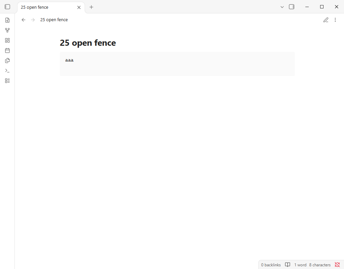
Task: Click the 25 open fence breadcrumb title
Action: coord(54,20)
